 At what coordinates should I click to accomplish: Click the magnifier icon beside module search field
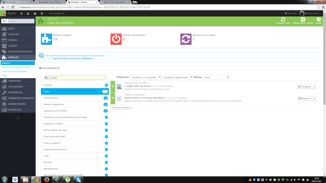46,78
